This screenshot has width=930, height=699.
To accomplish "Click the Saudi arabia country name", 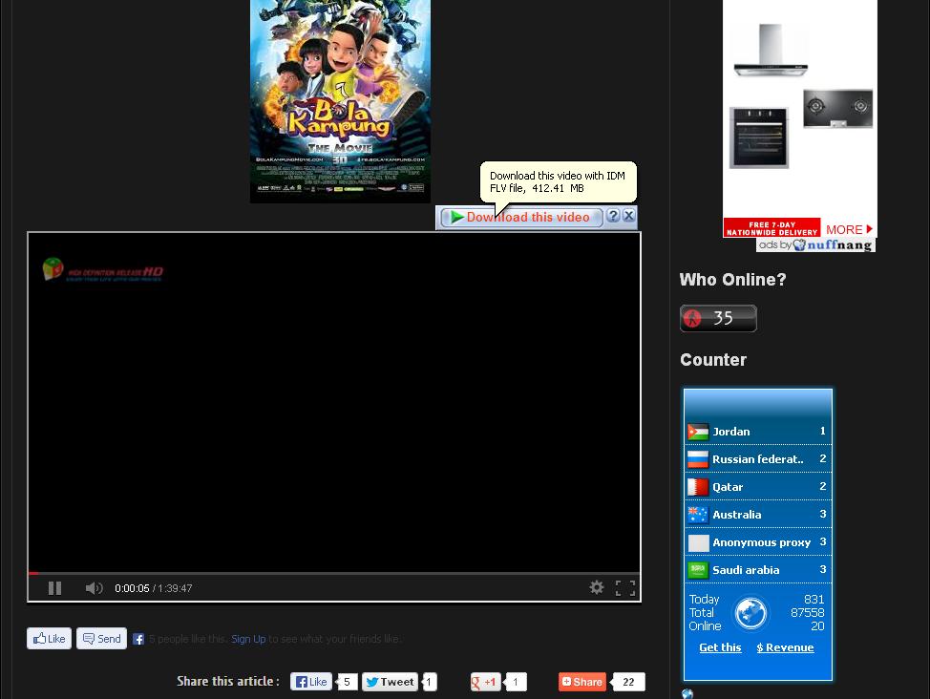I will pos(746,570).
